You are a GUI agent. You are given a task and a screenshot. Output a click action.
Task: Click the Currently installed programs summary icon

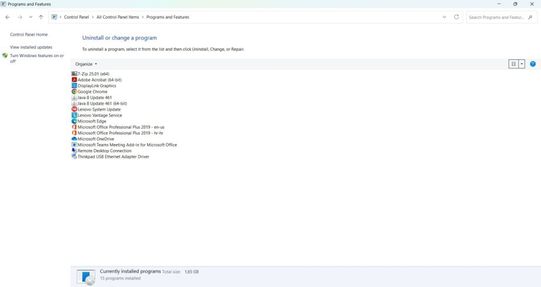coord(86,277)
